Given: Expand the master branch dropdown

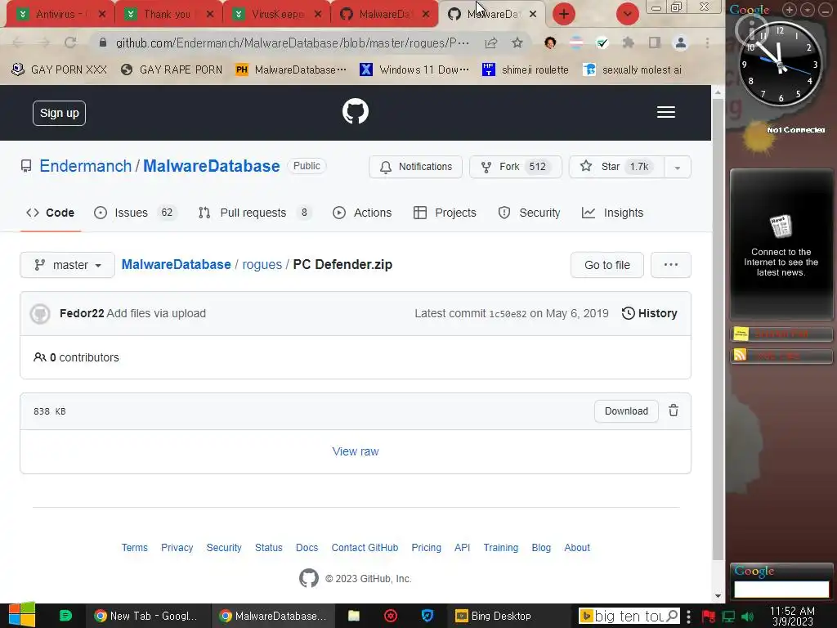Looking at the screenshot, I should coord(67,265).
